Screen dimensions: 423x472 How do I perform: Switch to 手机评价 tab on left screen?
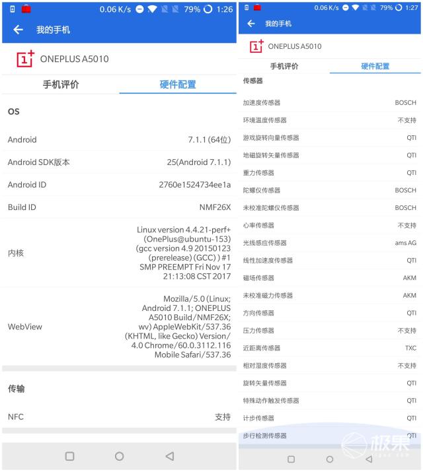[x=61, y=84]
